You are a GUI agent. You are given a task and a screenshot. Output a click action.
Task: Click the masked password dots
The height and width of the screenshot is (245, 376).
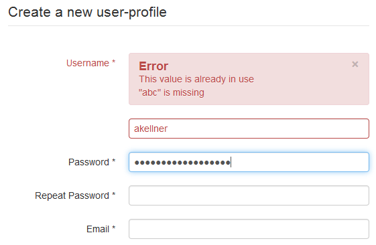pyautogui.click(x=182, y=163)
